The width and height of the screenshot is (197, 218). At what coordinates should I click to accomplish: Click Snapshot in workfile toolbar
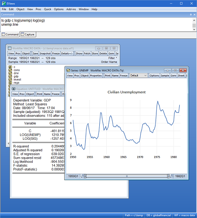tap(45, 54)
